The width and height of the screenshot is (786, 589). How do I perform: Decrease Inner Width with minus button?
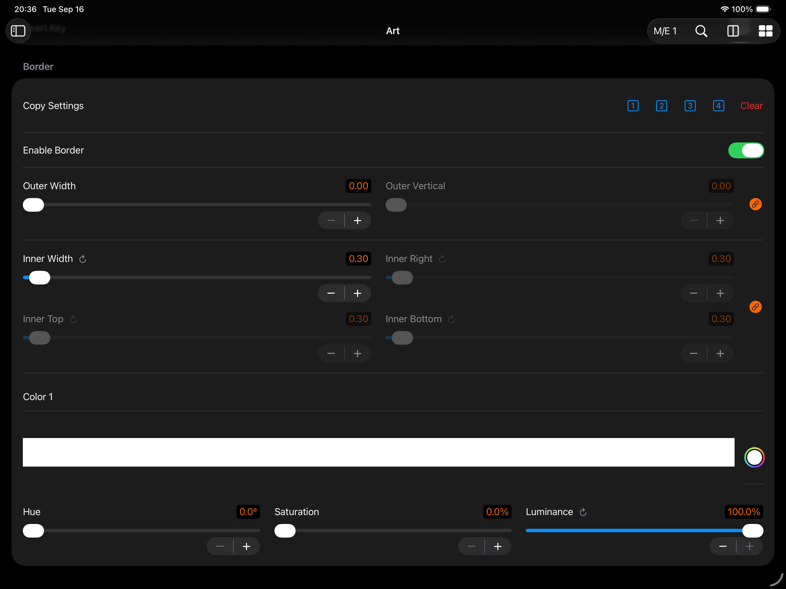(x=331, y=293)
